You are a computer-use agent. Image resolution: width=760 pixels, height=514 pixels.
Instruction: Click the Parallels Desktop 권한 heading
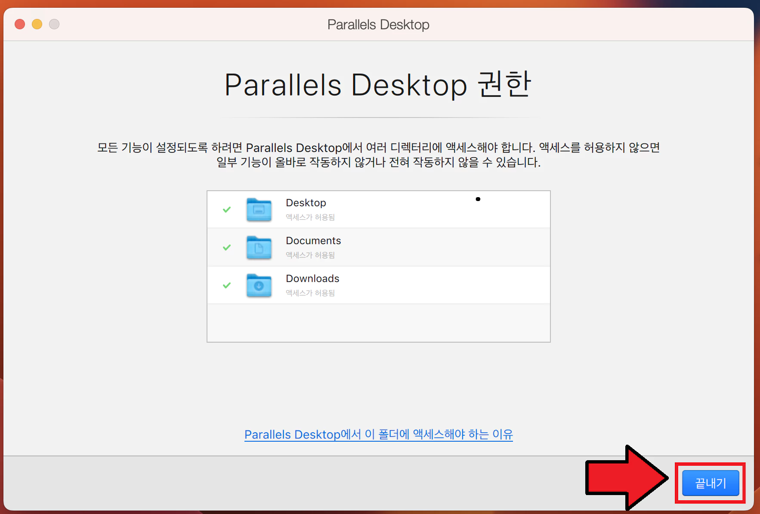pyautogui.click(x=378, y=85)
